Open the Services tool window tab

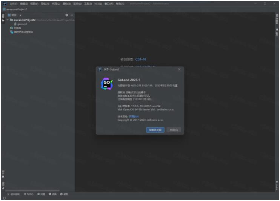64,194
